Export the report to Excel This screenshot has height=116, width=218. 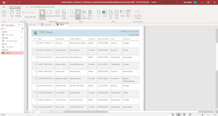pyautogui.click(x=105, y=13)
